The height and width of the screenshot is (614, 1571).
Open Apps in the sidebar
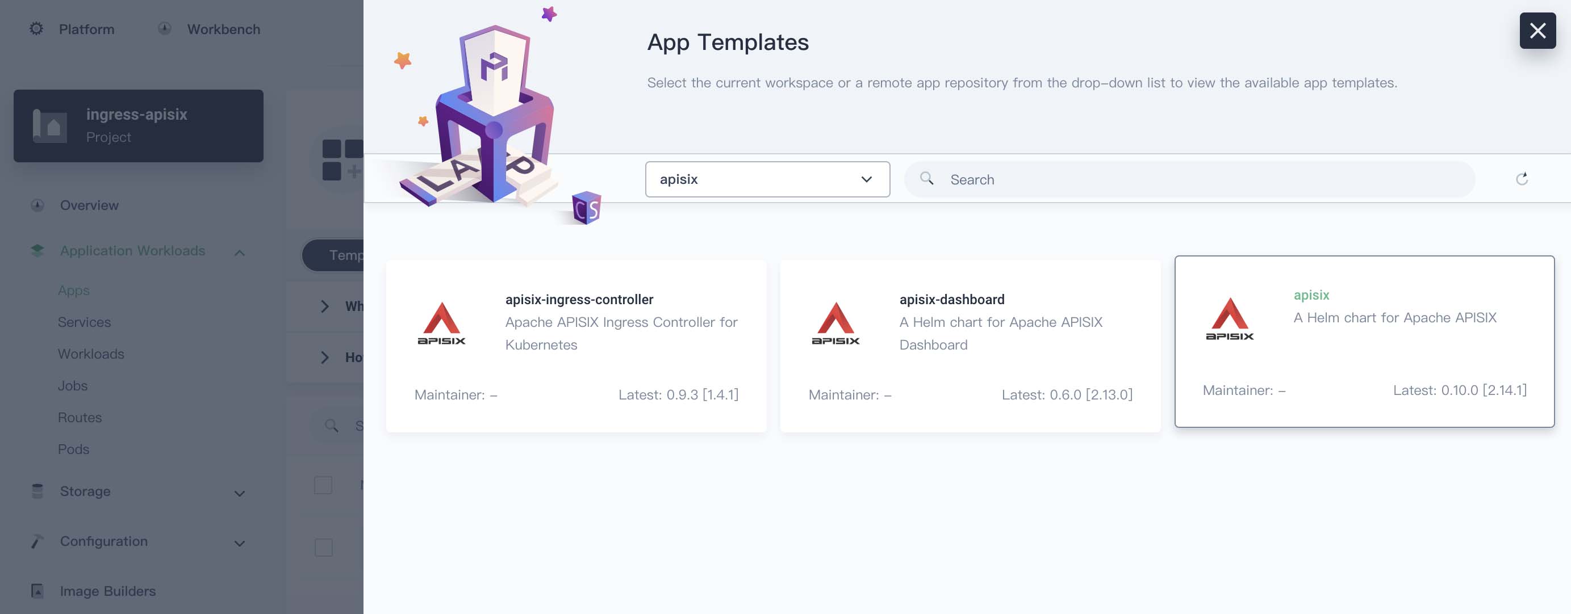point(73,291)
